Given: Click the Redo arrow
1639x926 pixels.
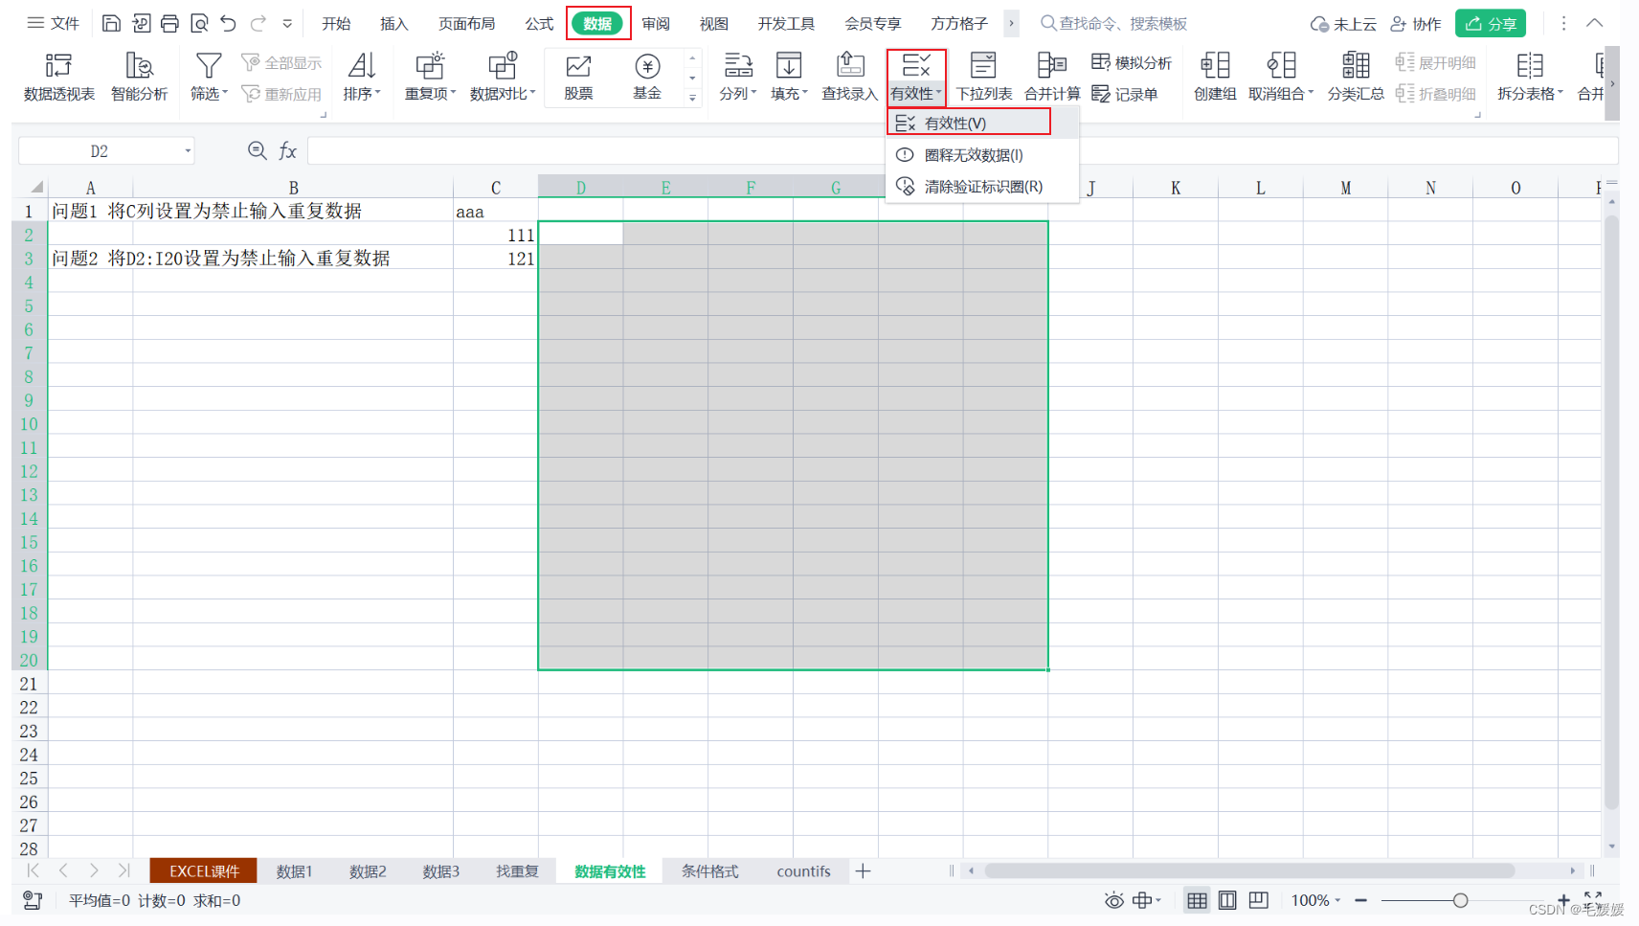Looking at the screenshot, I should pos(258,23).
